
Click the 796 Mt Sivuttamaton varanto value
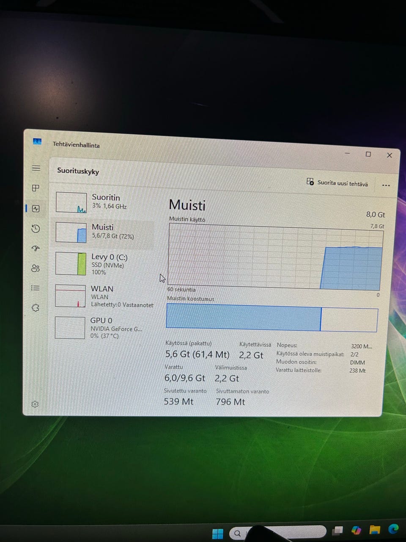pos(230,402)
